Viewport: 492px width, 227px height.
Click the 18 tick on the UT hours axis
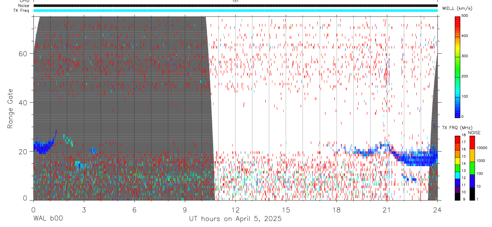point(336,209)
